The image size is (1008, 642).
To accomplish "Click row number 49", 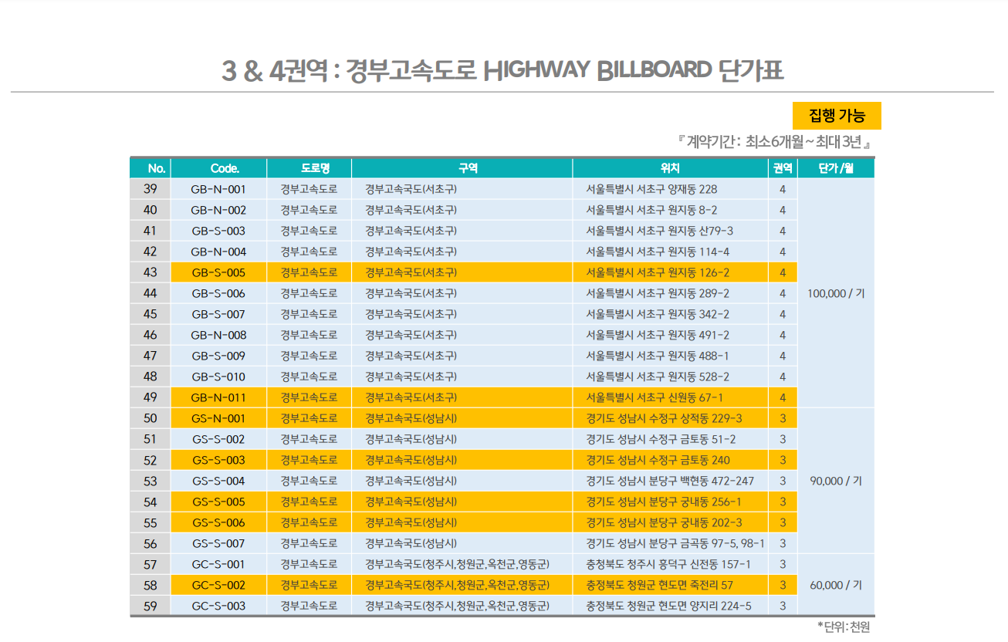I will point(151,397).
